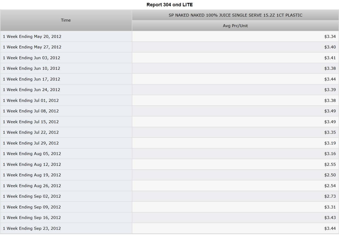The height and width of the screenshot is (249, 339).
Task: Click the $3.38 price for Jul 01
Action: tap(330, 101)
